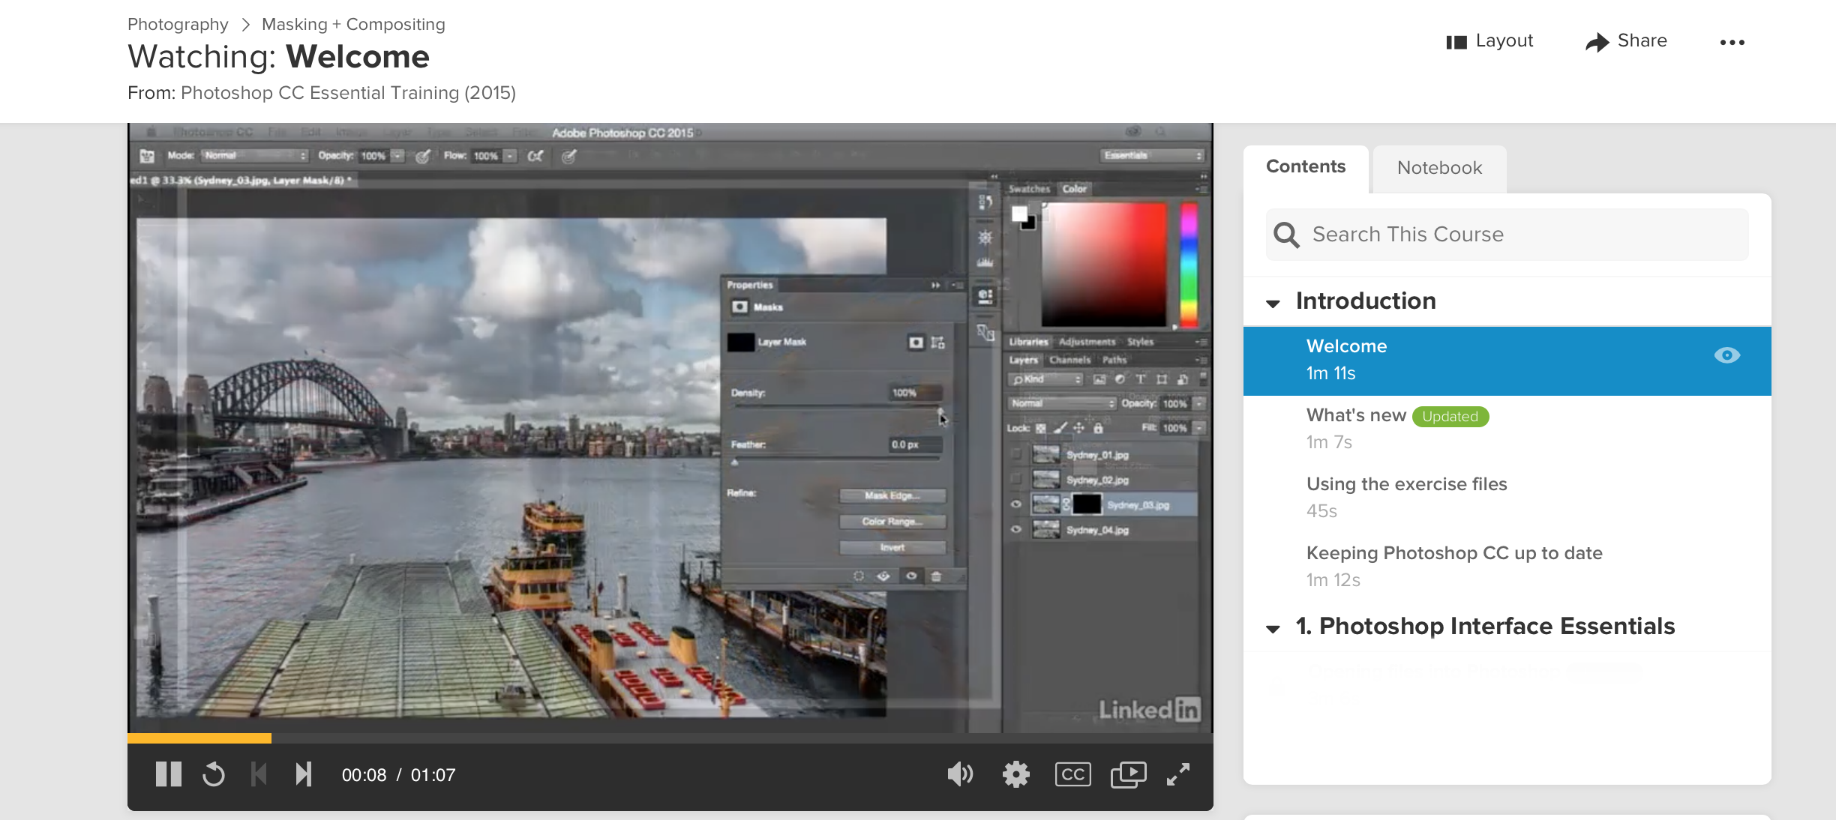Open the 'What's new' video link
Image resolution: width=1836 pixels, height=820 pixels.
(x=1355, y=415)
